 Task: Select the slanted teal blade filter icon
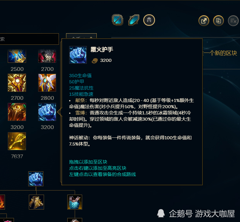point(134,20)
